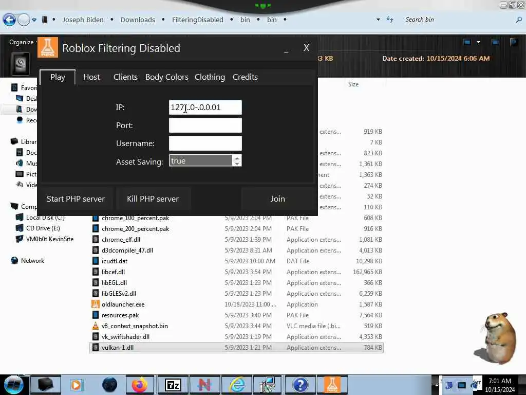Click Joseph Biden breadcrumb segment
526x395 pixels.
pos(83,20)
